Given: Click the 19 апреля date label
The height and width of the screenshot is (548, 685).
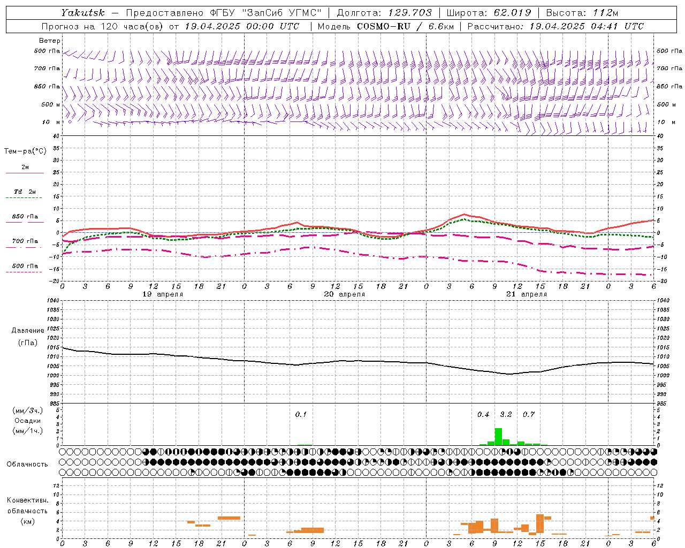Looking at the screenshot, I should click(x=163, y=294).
